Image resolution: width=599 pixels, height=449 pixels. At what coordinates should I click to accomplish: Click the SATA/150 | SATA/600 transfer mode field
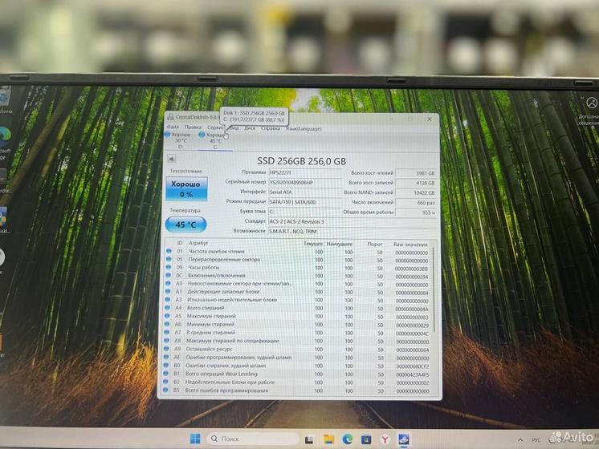pyautogui.click(x=304, y=202)
